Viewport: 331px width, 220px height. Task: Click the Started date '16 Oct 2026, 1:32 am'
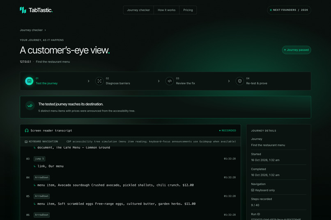[x=265, y=160]
